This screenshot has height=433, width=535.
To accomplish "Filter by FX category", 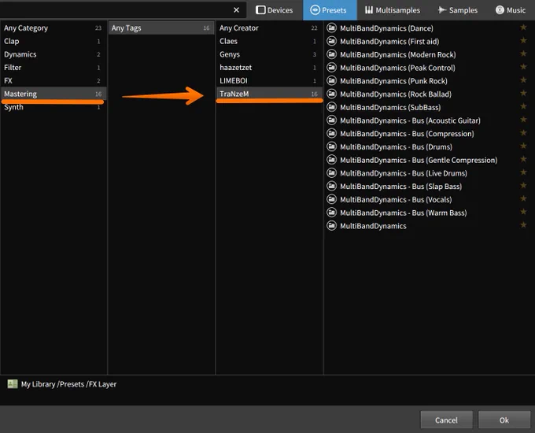I will (x=53, y=81).
